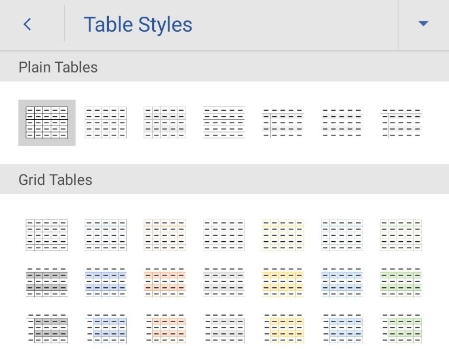Select the yellow Grid Table in first row
The width and height of the screenshot is (449, 349).
tap(282, 235)
